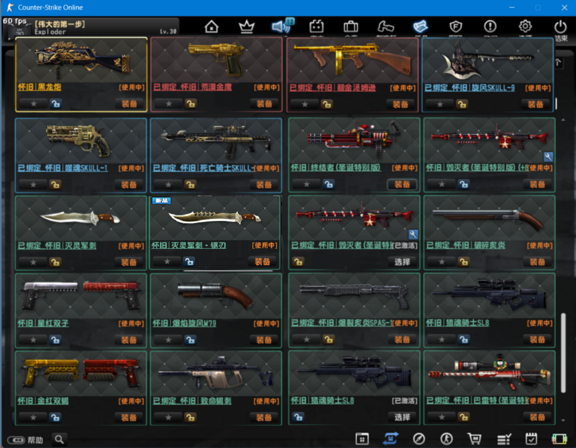Open the 怀旧|爆焰旋风M79 name link

(185, 323)
